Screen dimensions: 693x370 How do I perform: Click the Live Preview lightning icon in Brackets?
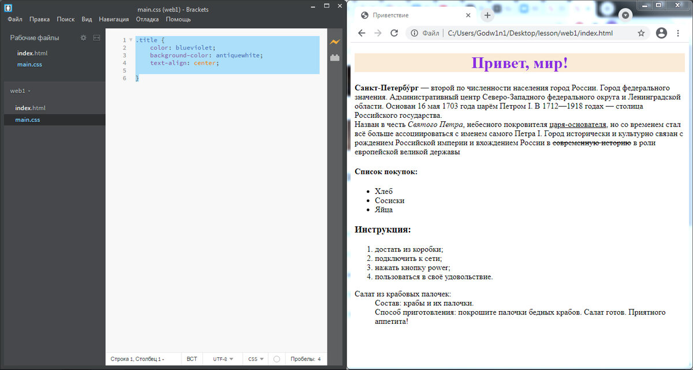[335, 42]
